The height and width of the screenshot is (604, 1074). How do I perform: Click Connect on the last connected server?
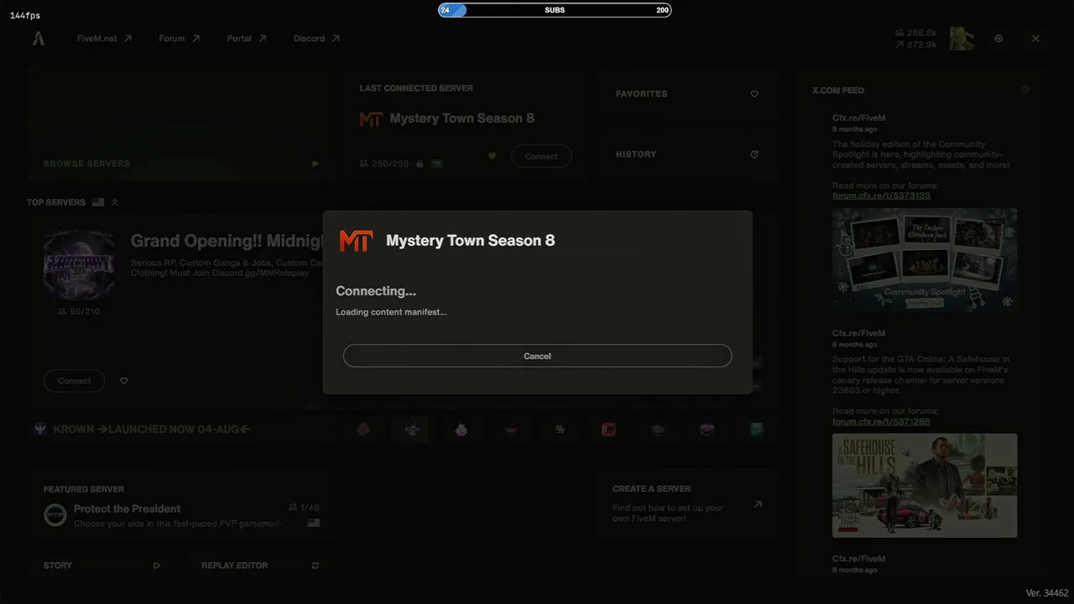[x=541, y=156]
